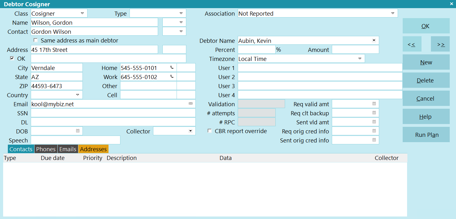Open the Type dropdown

click(x=181, y=13)
